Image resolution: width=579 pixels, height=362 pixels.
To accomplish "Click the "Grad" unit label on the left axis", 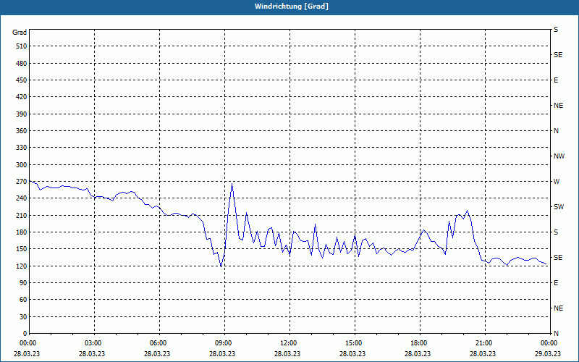I will click(20, 33).
